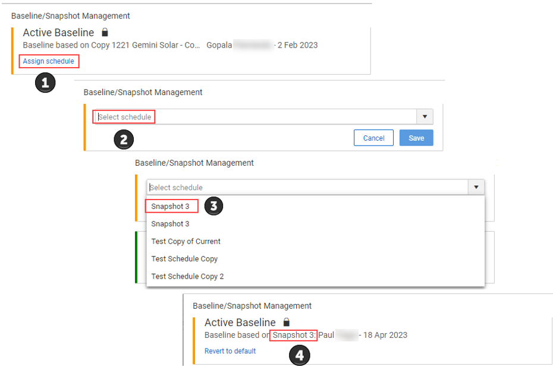Choose Test Schedule Copy 2 from the list

188,276
